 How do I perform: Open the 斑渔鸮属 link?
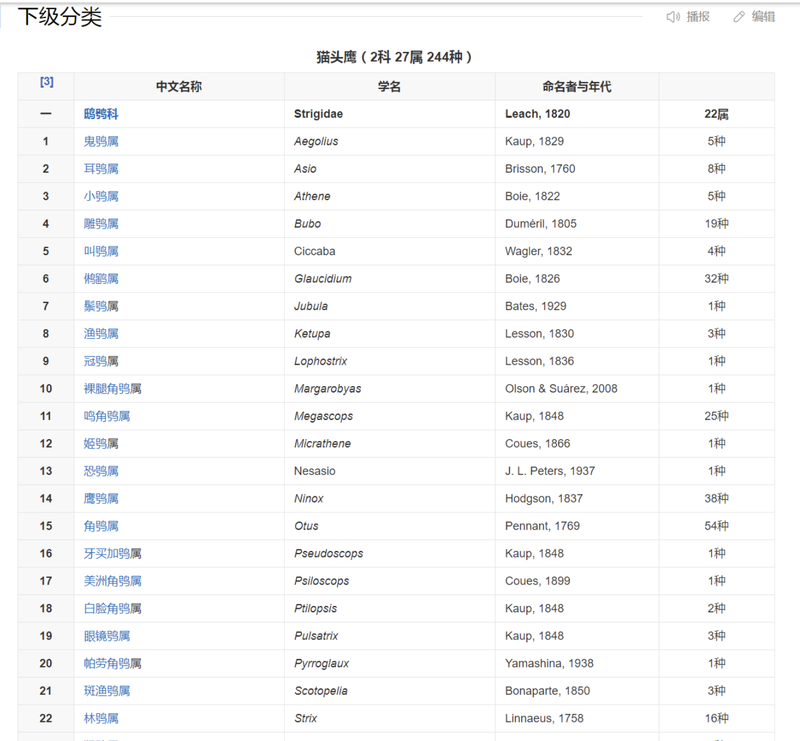pos(107,691)
